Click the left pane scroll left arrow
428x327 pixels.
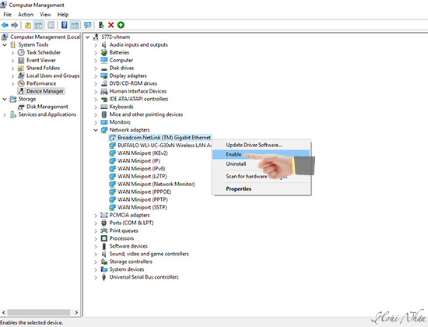pos(4,312)
